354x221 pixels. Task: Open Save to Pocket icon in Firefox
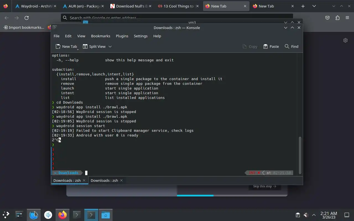click(x=327, y=18)
